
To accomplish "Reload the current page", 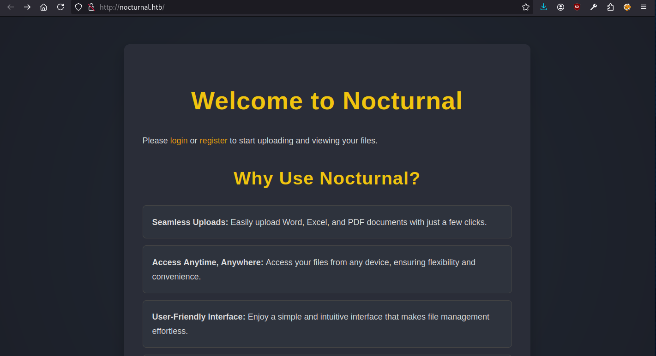I will [60, 7].
